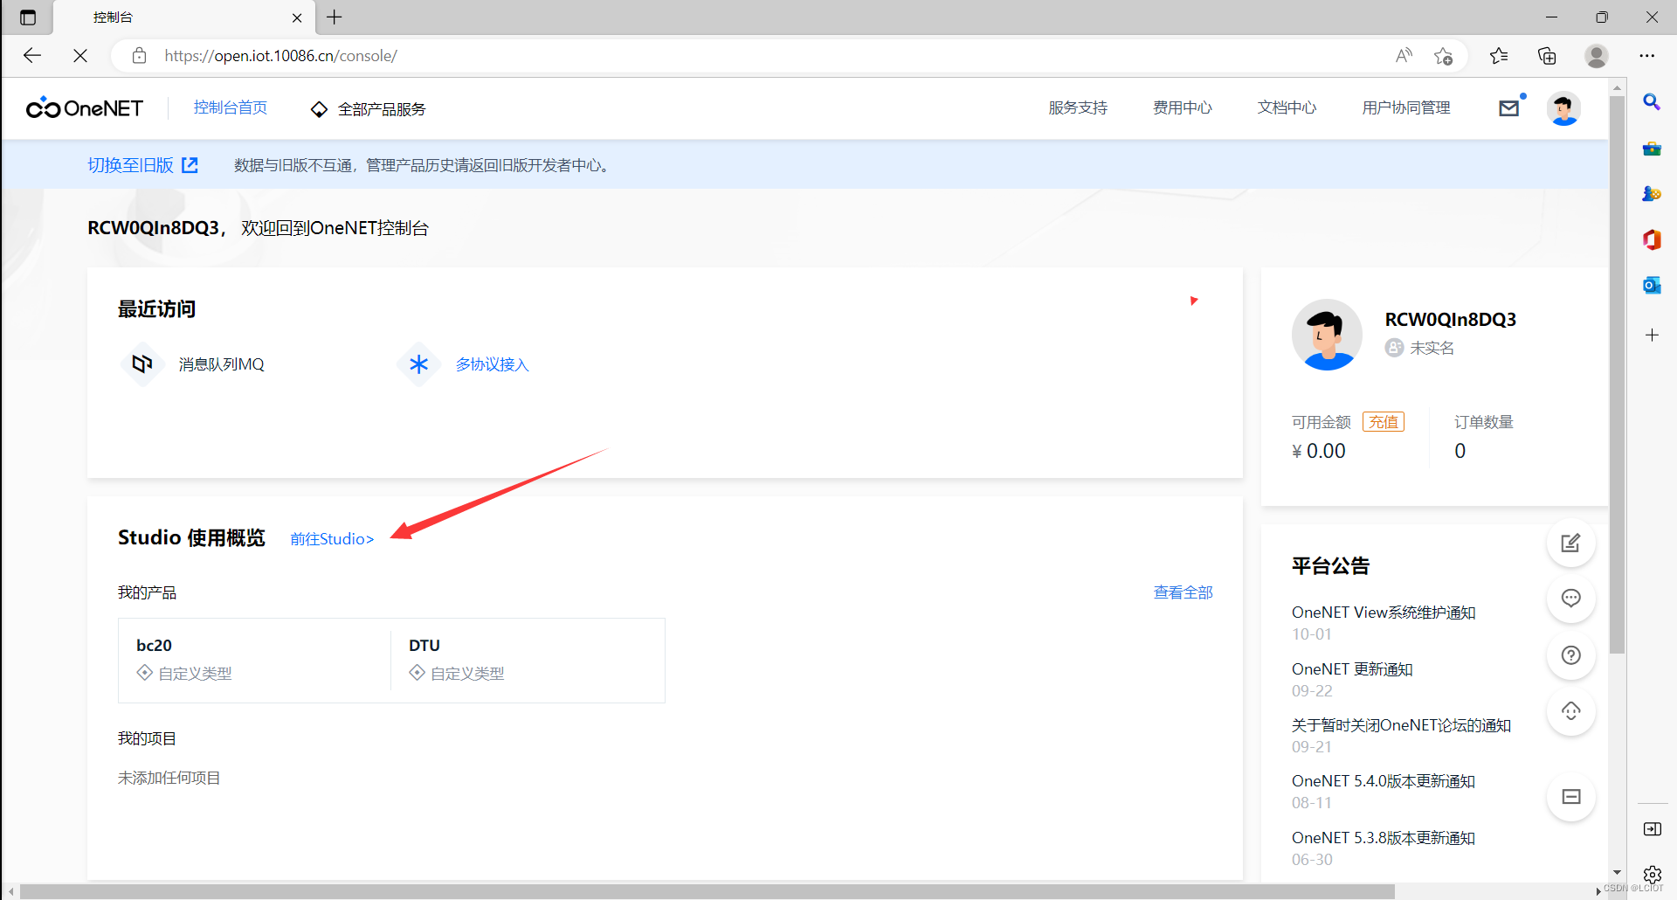Open a new browser tab
Viewport: 1677px width, 900px height.
(335, 17)
